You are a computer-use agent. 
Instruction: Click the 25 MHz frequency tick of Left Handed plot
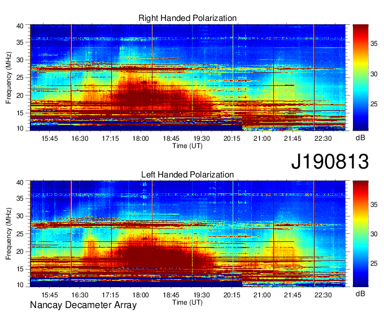(x=20, y=234)
